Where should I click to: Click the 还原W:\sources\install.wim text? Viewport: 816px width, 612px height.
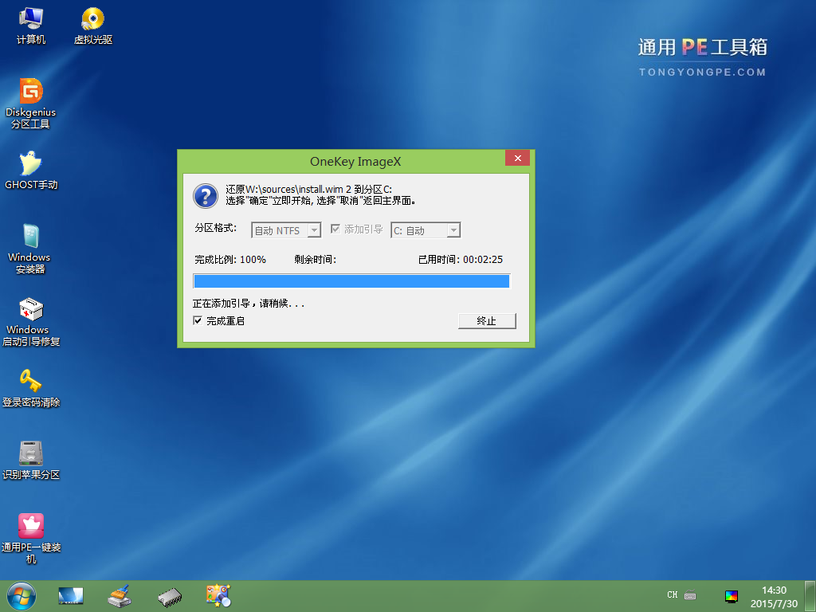308,189
